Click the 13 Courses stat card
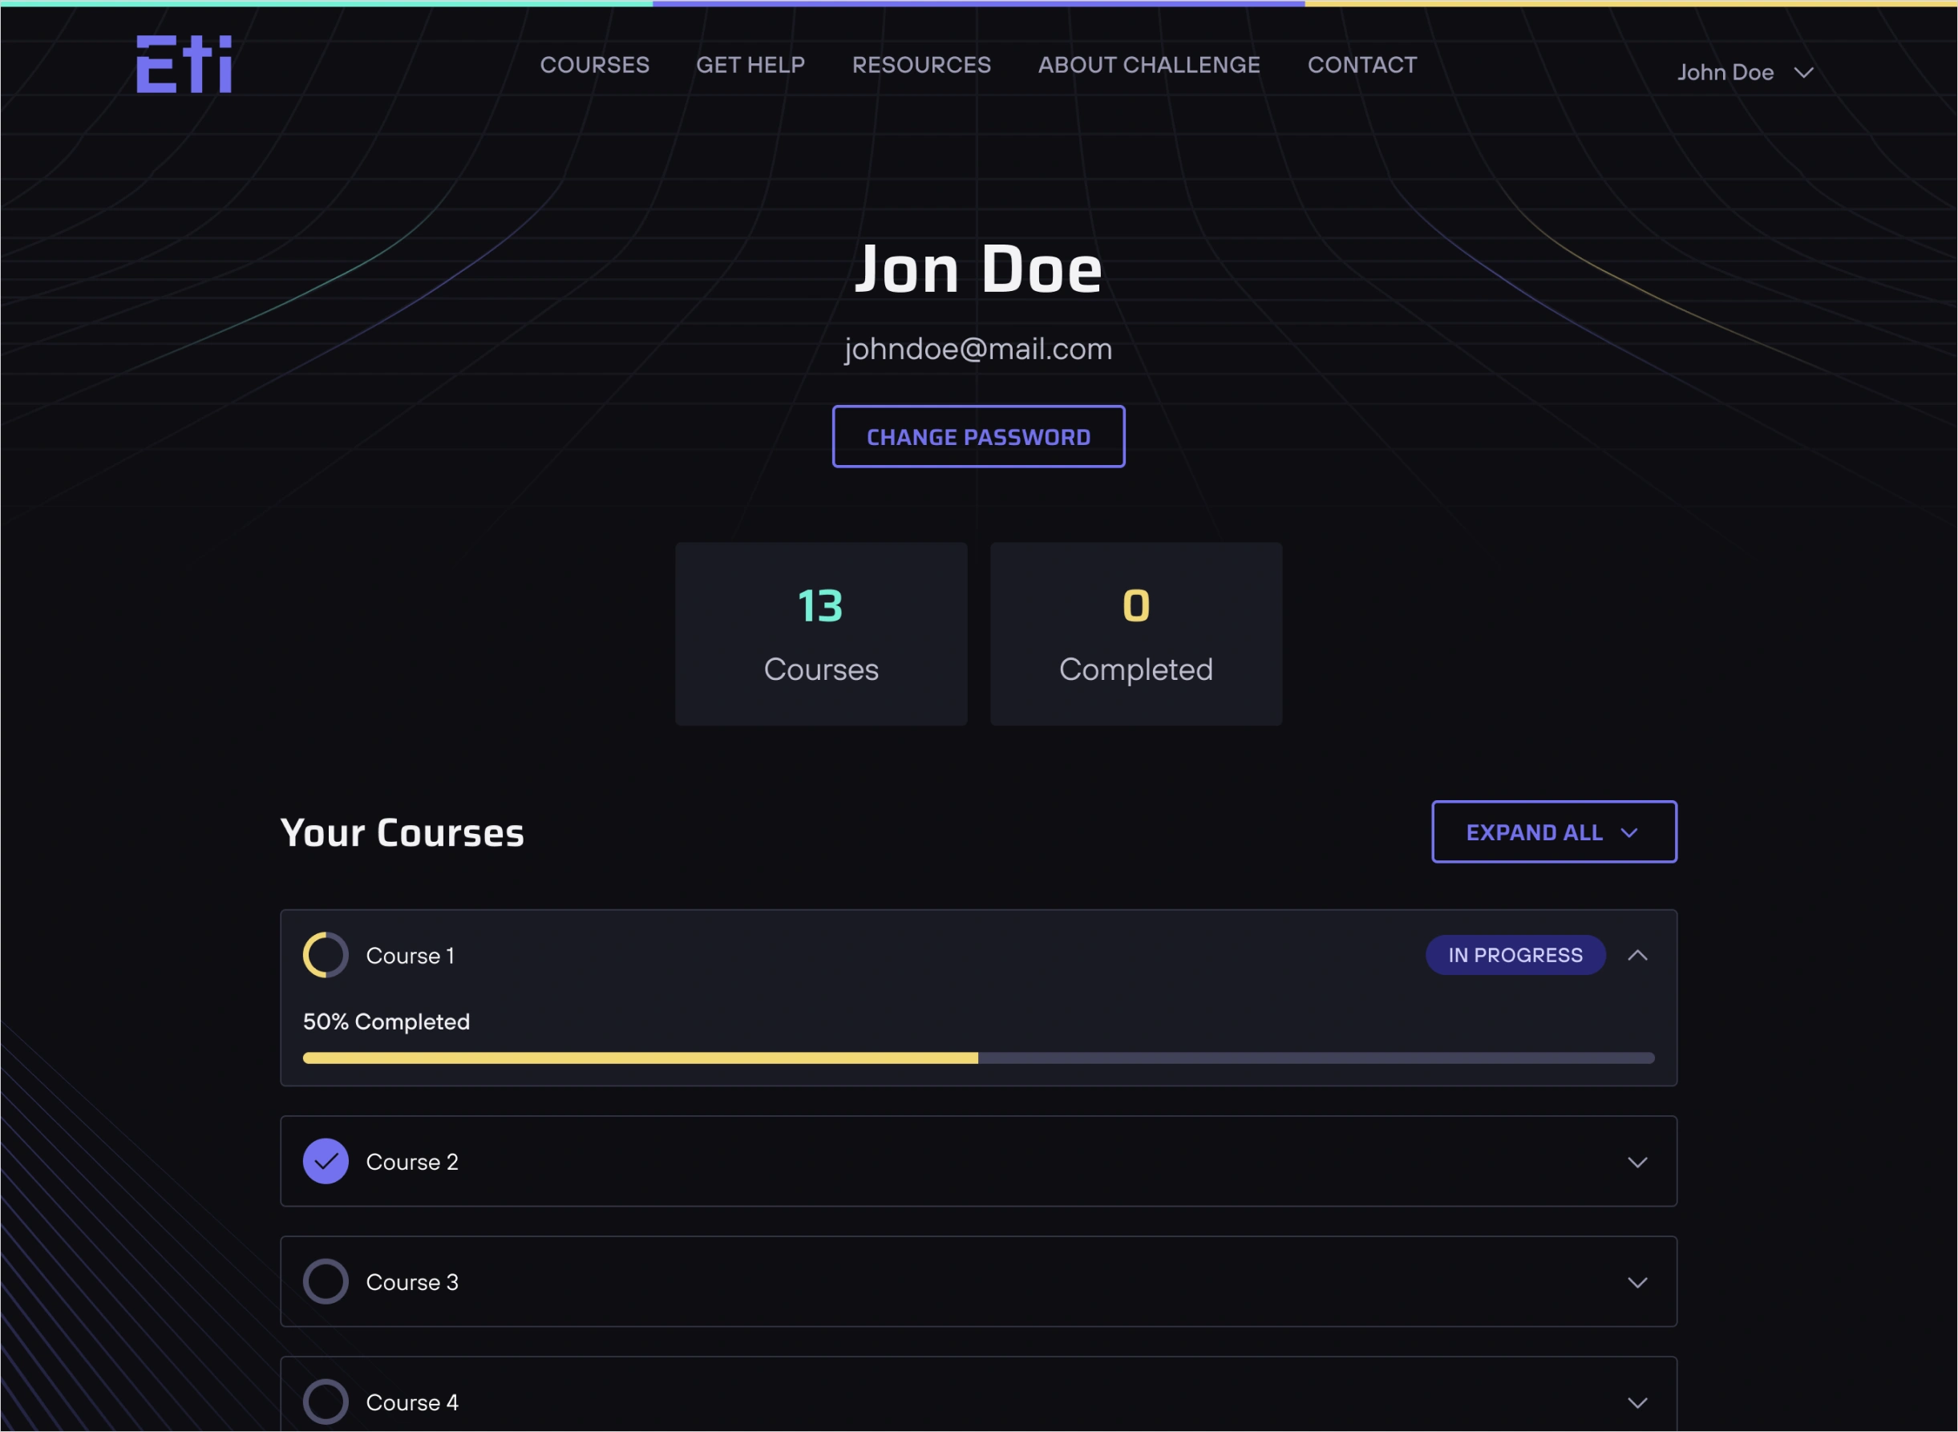1958x1432 pixels. (x=821, y=634)
